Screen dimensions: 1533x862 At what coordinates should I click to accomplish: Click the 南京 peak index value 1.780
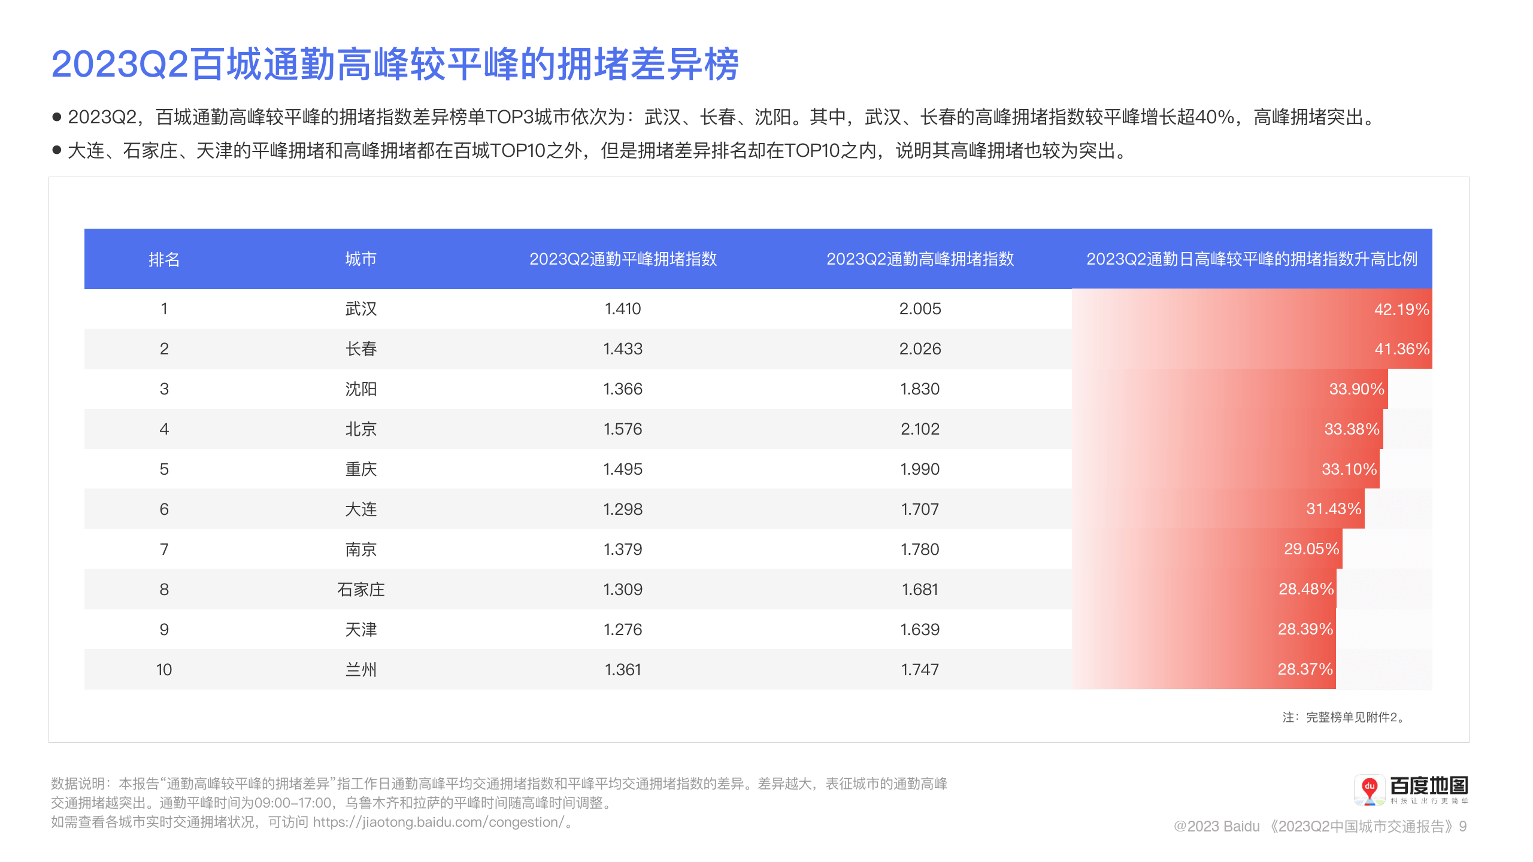[920, 550]
